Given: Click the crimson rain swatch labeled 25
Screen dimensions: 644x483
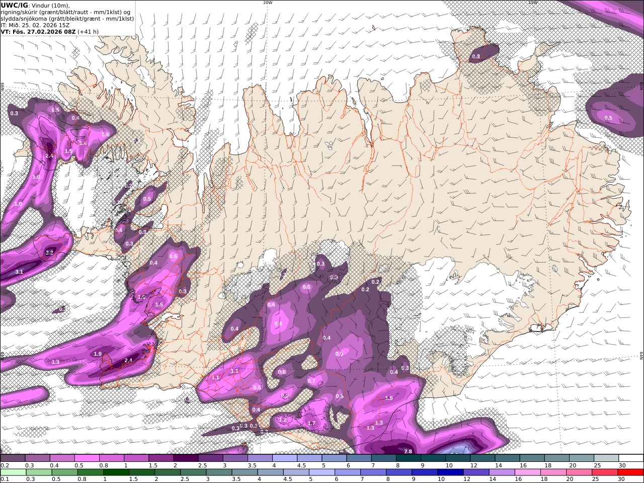Looking at the screenshot, I should [605, 472].
